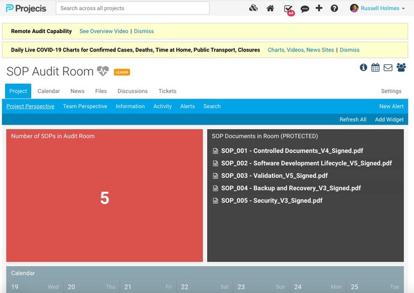The height and width of the screenshot is (293, 414).
Task: Select calendar day 22 Sat
Action: coord(205,287)
